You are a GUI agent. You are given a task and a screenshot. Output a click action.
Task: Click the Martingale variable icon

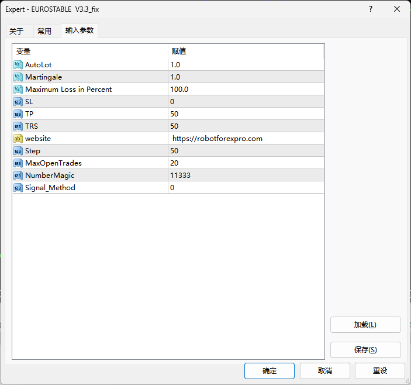pyautogui.click(x=18, y=77)
